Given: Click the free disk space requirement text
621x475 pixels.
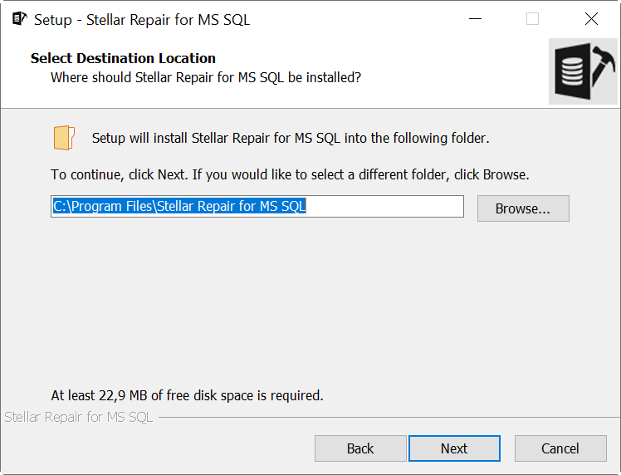Looking at the screenshot, I should pos(188,395).
